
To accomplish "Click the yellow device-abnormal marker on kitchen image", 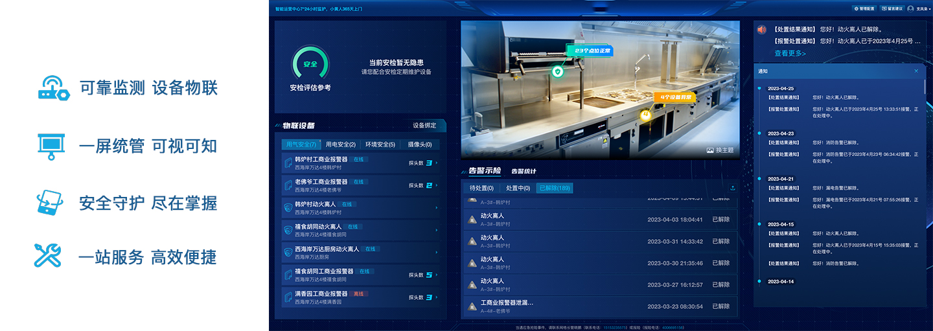I will [645, 115].
